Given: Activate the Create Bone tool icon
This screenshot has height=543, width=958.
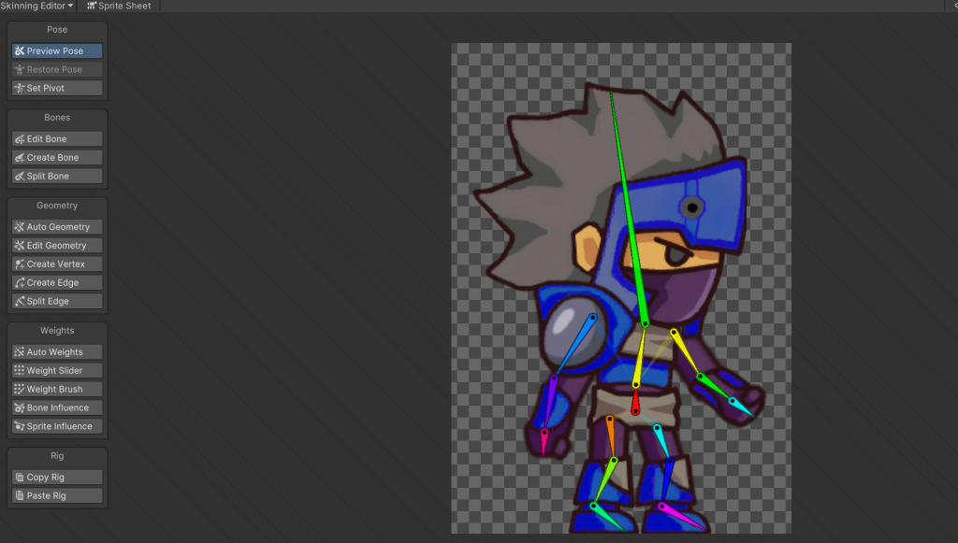Looking at the screenshot, I should coord(20,158).
